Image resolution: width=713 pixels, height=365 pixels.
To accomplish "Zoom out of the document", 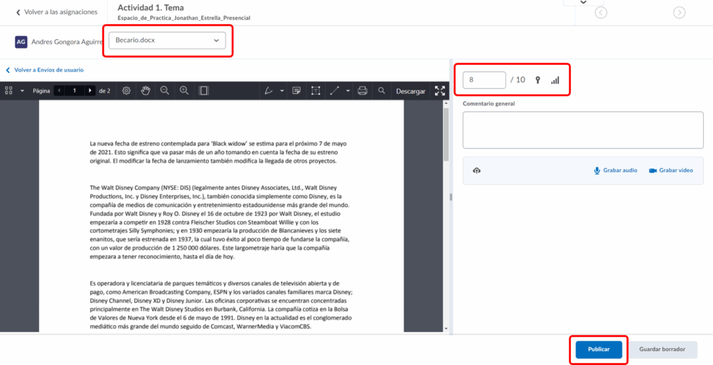I will [165, 90].
